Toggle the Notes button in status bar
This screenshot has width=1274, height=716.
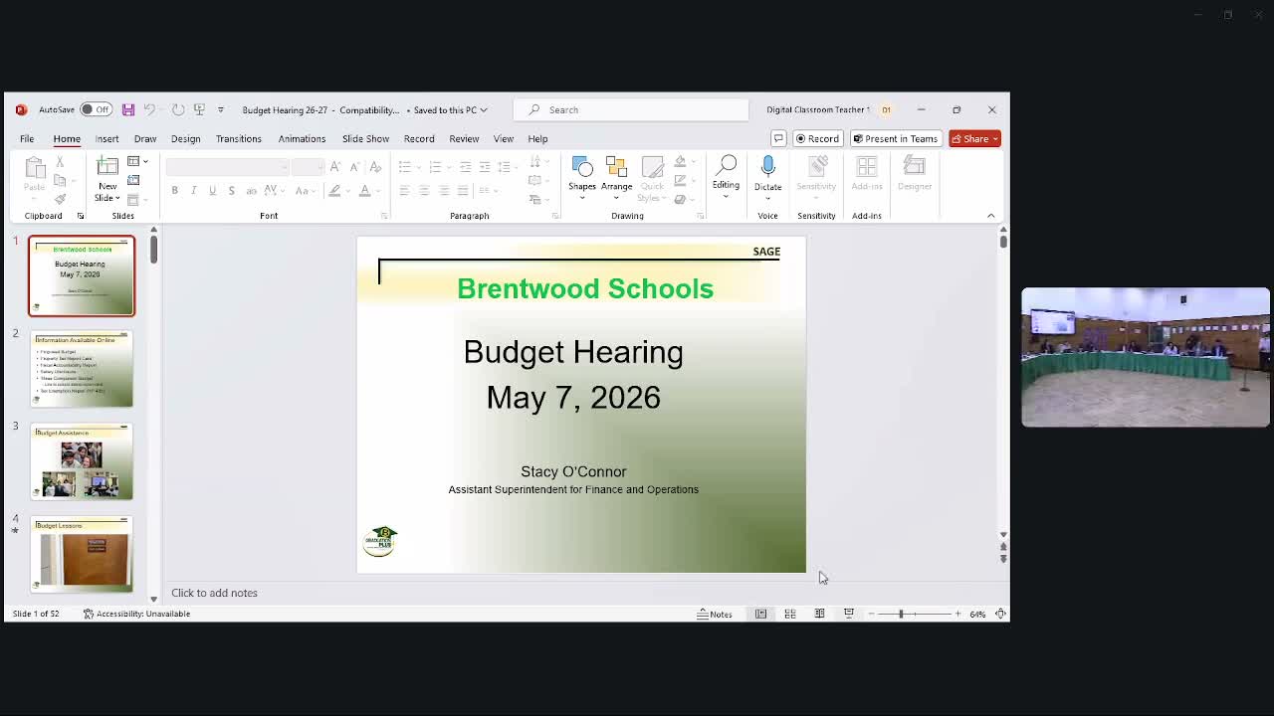(715, 614)
